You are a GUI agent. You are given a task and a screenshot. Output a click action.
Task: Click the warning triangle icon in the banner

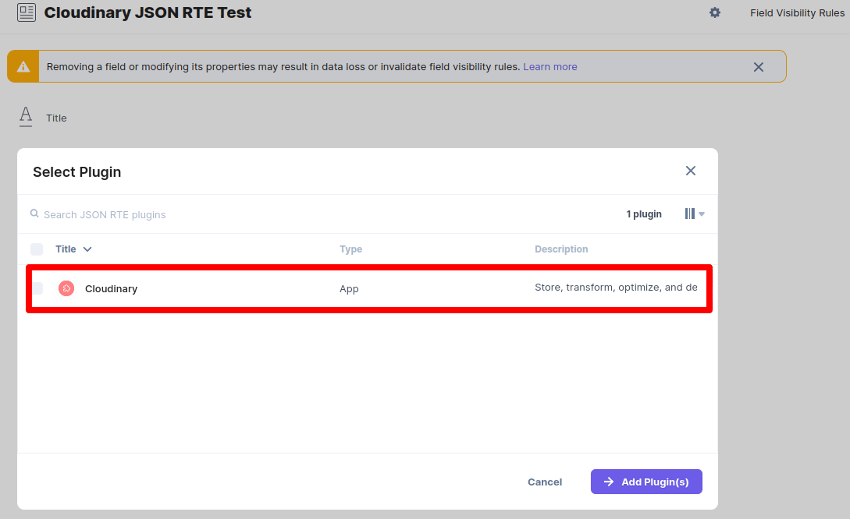click(23, 66)
